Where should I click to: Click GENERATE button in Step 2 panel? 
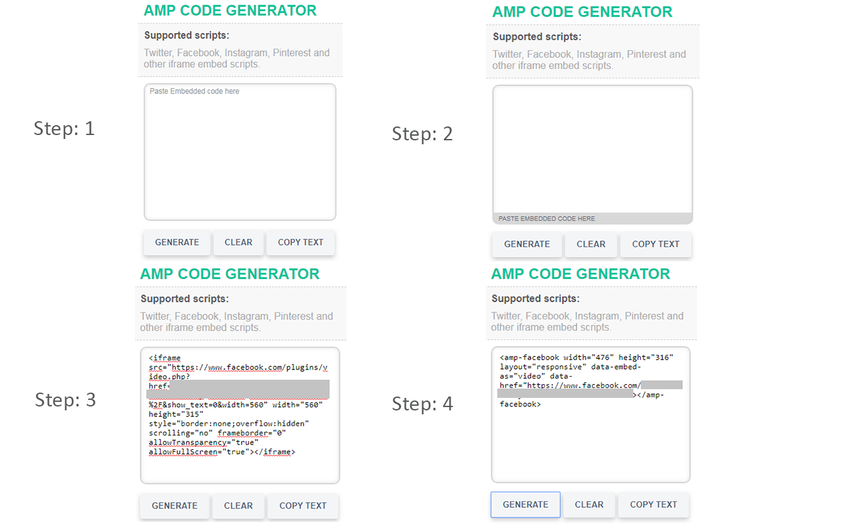527,244
